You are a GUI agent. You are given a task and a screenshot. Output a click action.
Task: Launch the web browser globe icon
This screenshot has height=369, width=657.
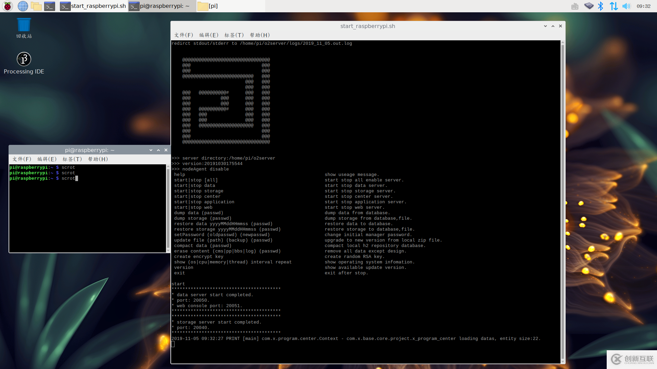coord(23,6)
